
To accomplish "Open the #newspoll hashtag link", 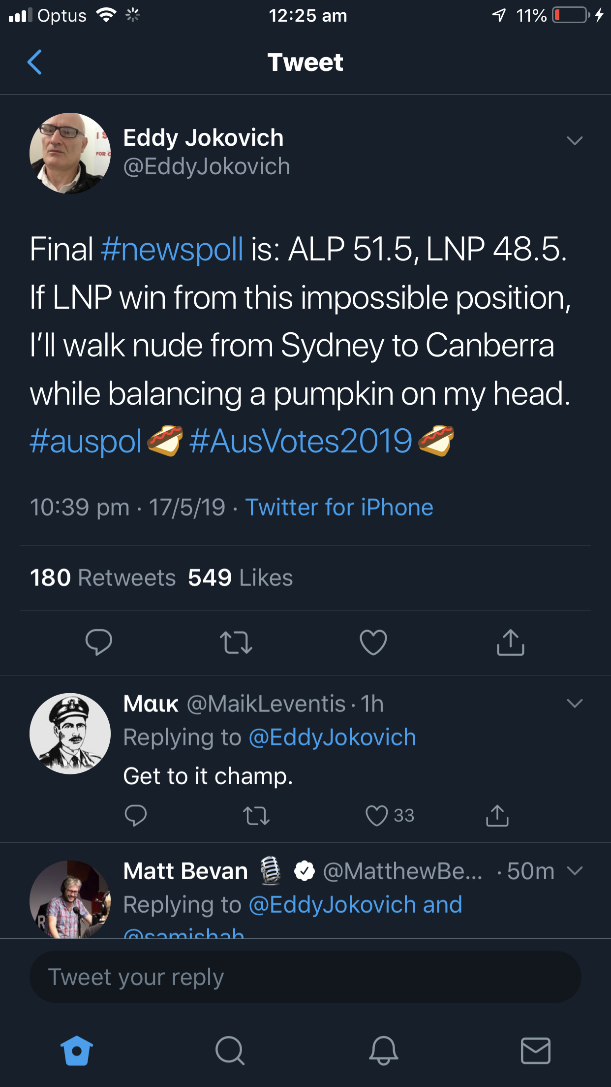I will 172,249.
